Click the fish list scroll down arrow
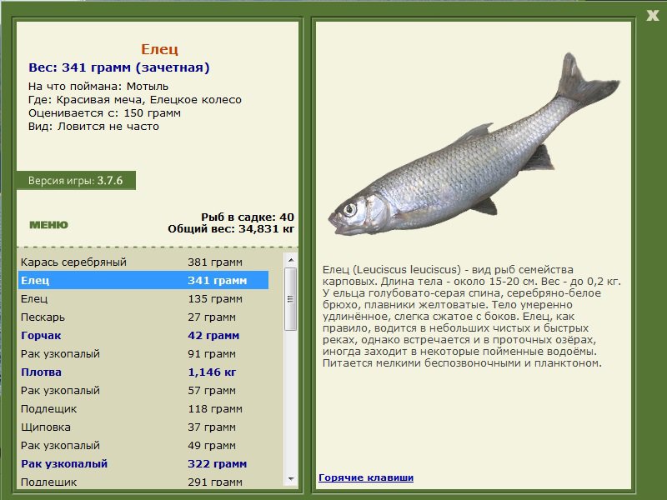Image resolution: width=667 pixels, height=500 pixels. point(291,479)
